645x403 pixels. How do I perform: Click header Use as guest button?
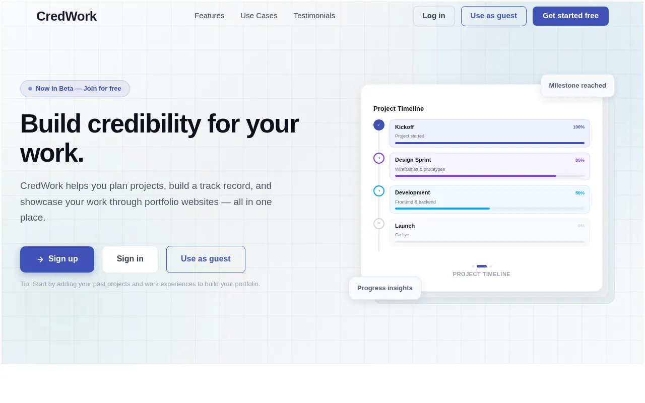tap(494, 16)
